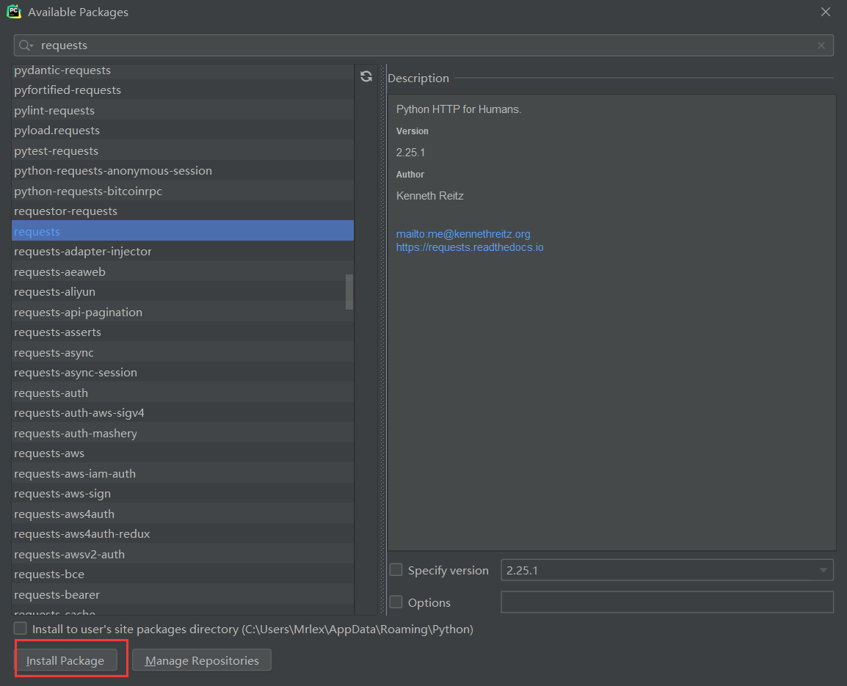Screen dimensions: 847x686
Task: Select requests-awsv2-auth package
Action: (x=183, y=554)
